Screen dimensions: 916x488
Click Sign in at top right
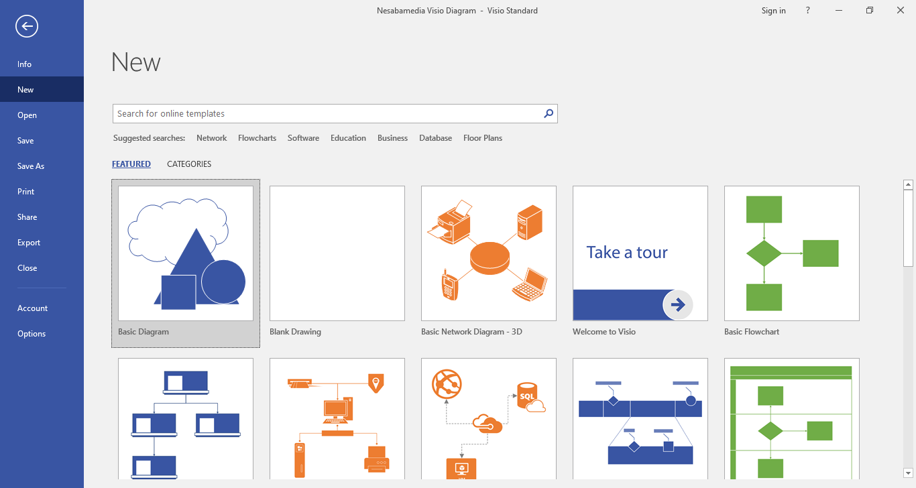coord(773,11)
